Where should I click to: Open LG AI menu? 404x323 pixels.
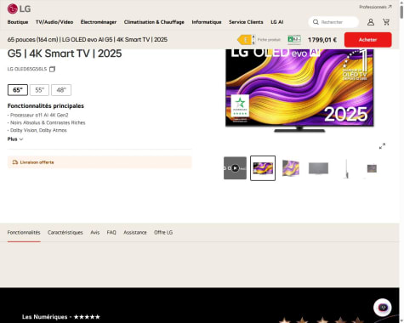tap(277, 22)
